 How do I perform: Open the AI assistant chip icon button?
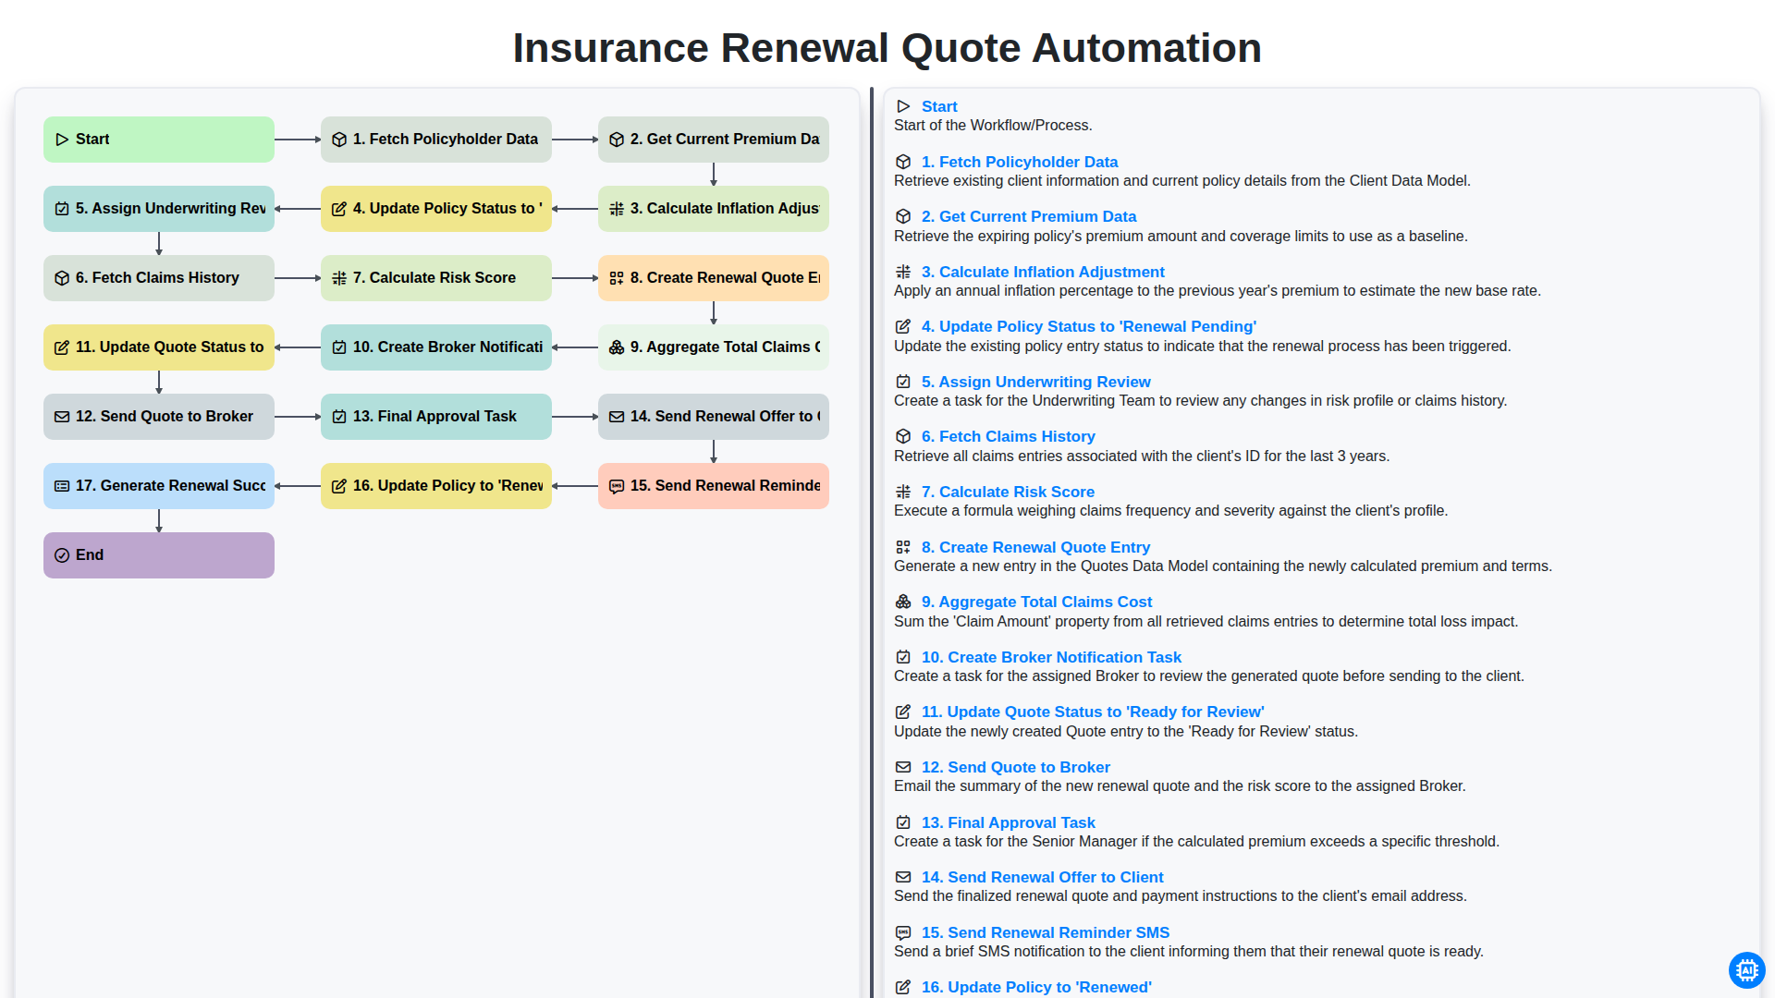[1746, 969]
